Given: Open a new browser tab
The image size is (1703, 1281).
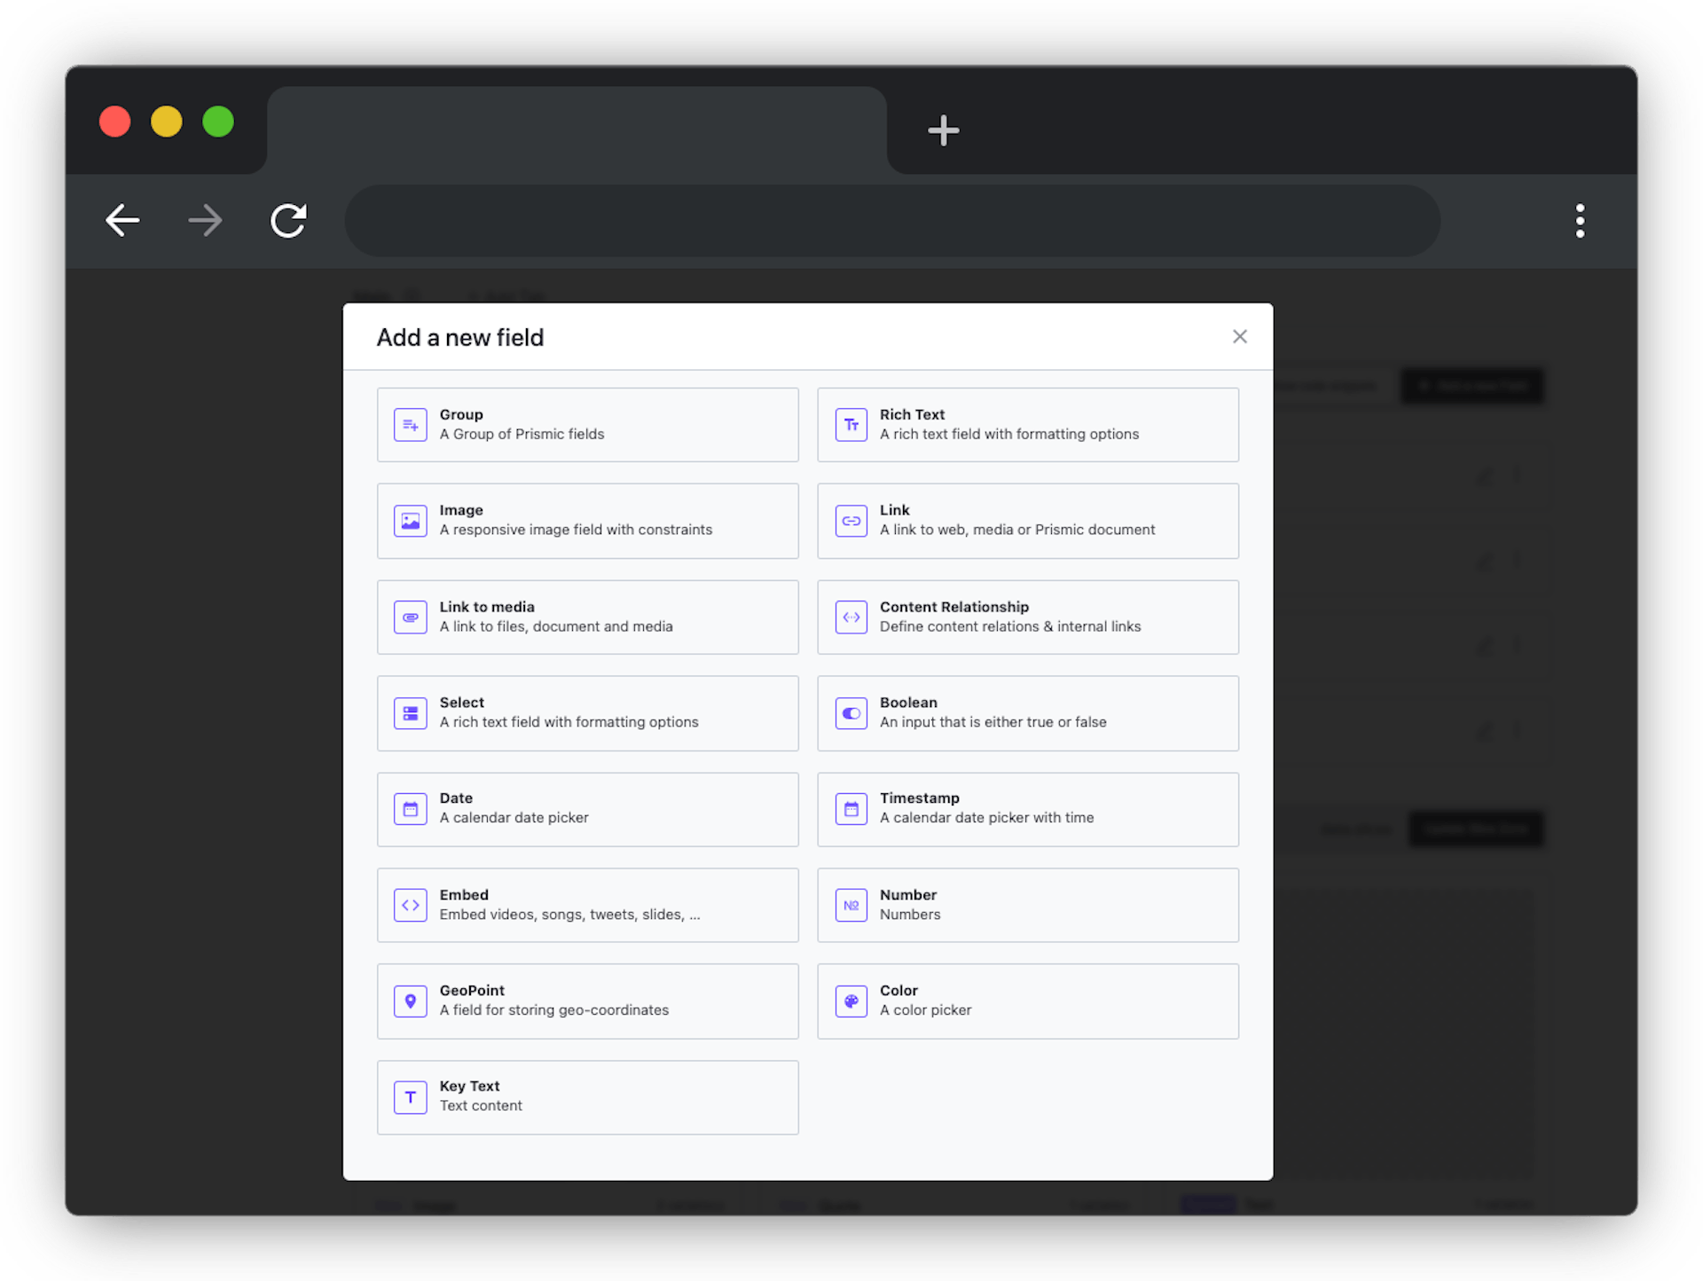Looking at the screenshot, I should click(x=943, y=130).
